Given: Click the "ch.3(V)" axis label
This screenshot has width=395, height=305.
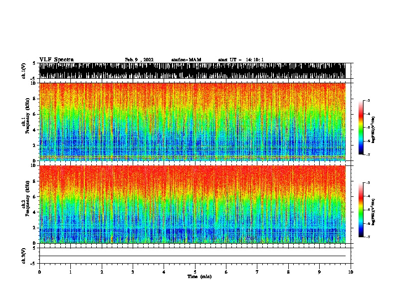Looking at the screenshot, I should [x=23, y=256].
